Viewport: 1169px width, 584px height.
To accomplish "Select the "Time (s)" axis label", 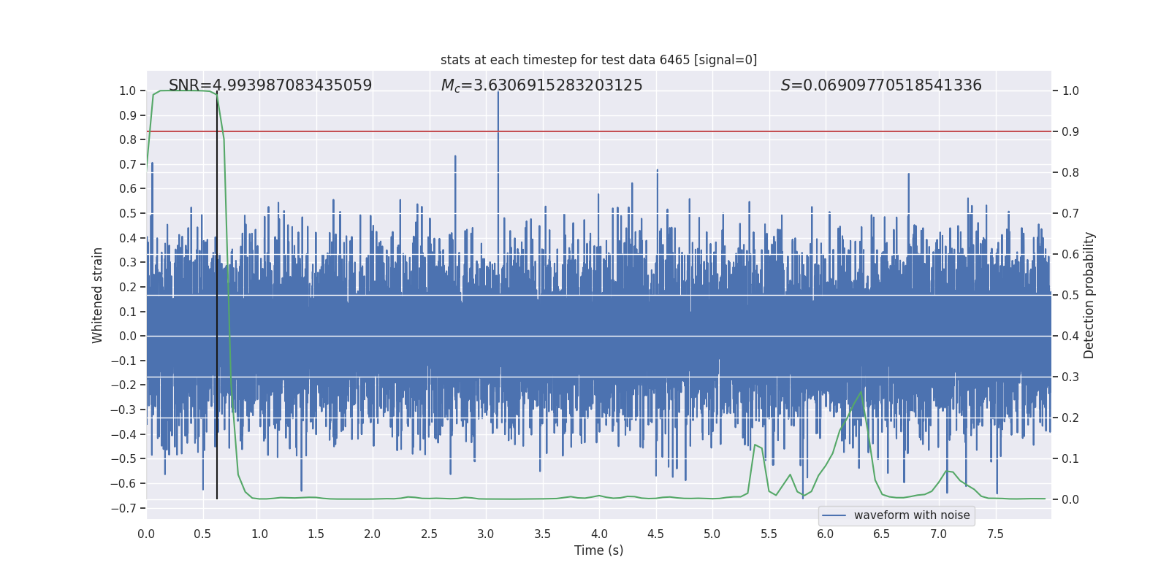I will click(599, 550).
